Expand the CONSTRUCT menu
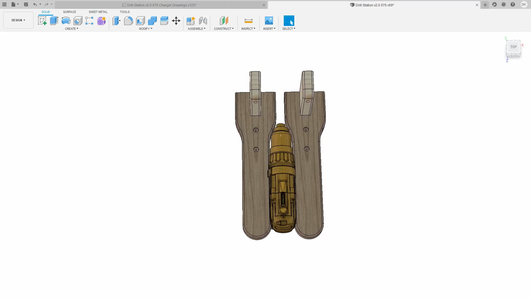Viewport: 531px width, 298px height. tap(224, 29)
